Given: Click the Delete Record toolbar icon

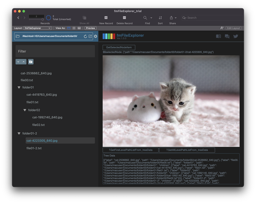Looking at the screenshot, I should click(124, 18).
